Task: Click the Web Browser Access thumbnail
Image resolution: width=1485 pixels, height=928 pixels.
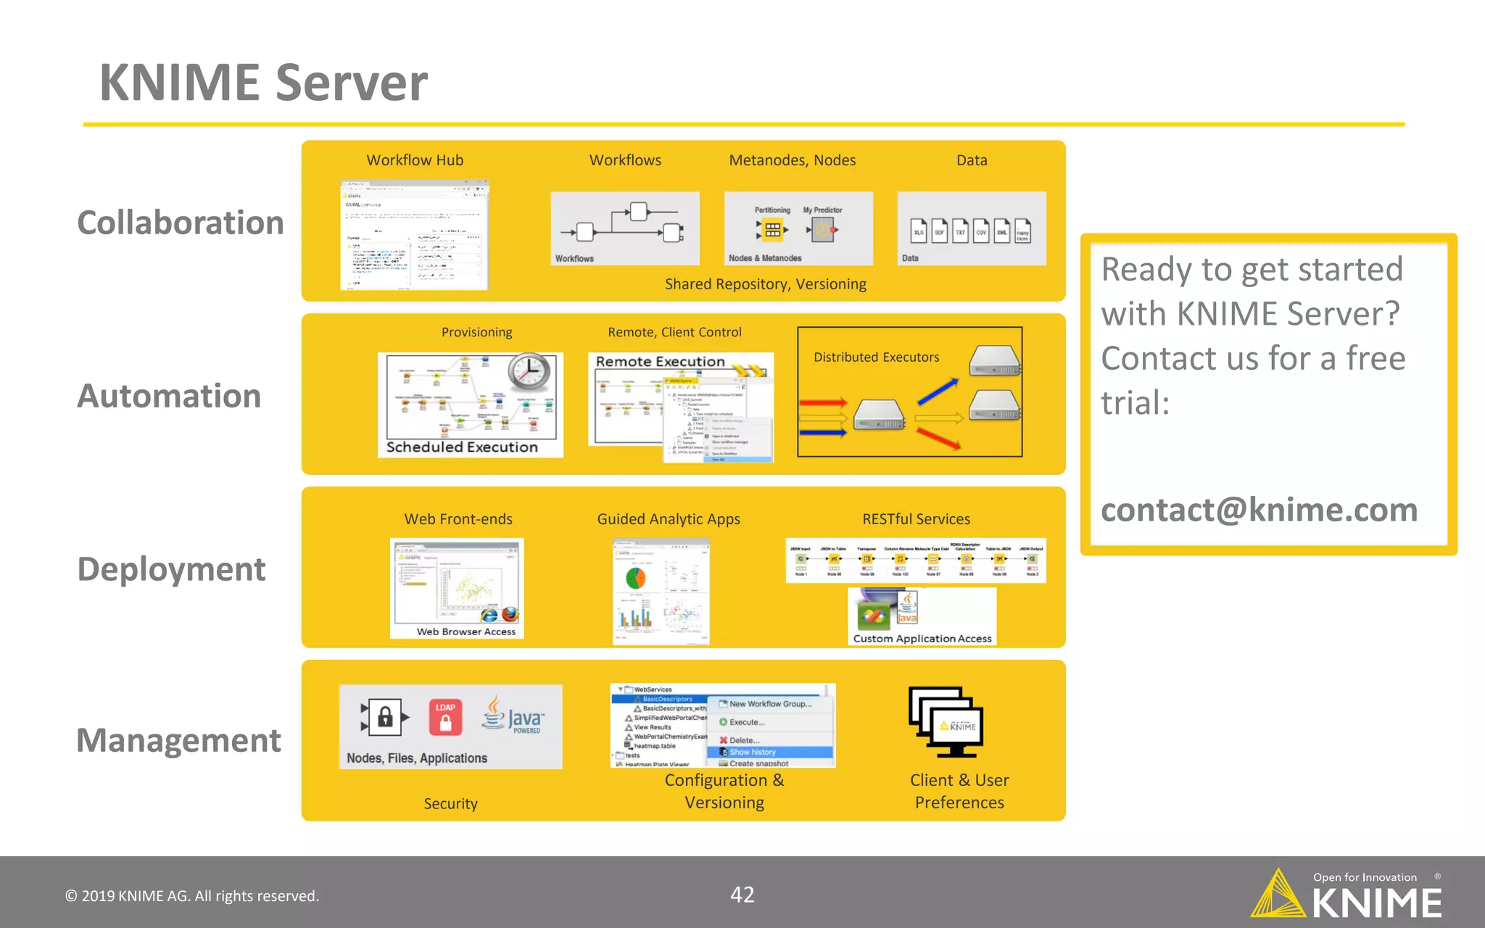Action: [457, 588]
